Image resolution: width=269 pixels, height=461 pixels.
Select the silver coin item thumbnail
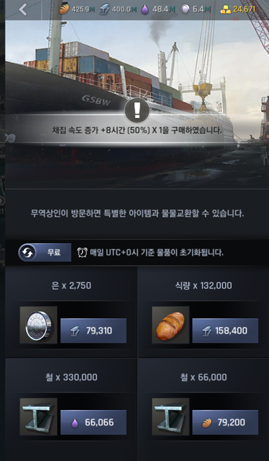(x=38, y=325)
